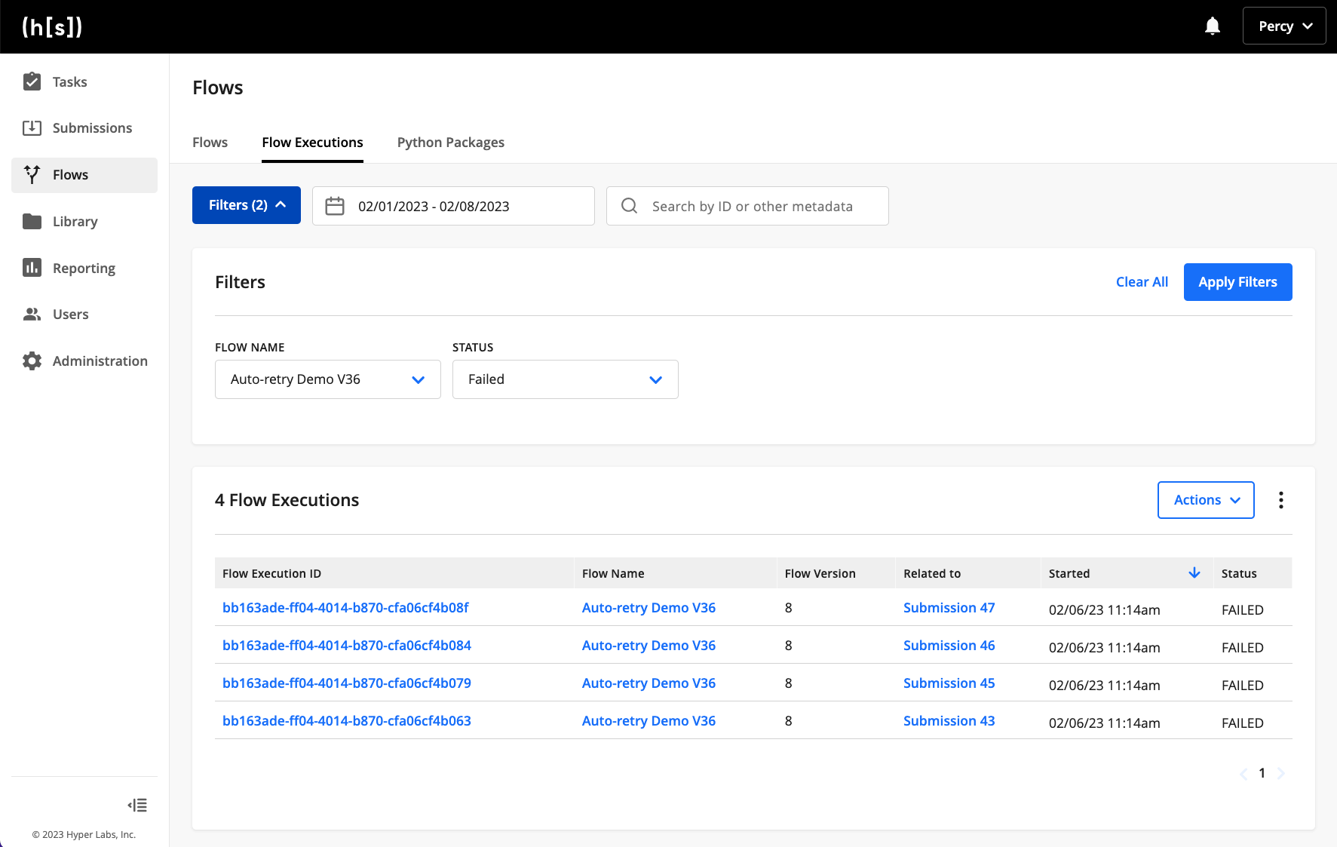Screen dimensions: 1337x847
Task: Open Administration in the sidebar
Action: tap(84, 361)
